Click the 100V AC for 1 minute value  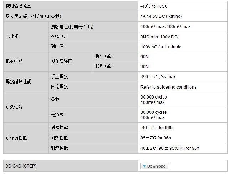click(x=161, y=47)
